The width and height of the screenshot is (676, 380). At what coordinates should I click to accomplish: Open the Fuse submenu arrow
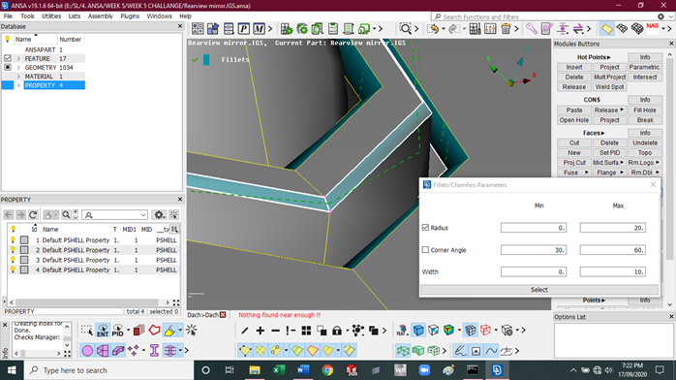pos(586,173)
